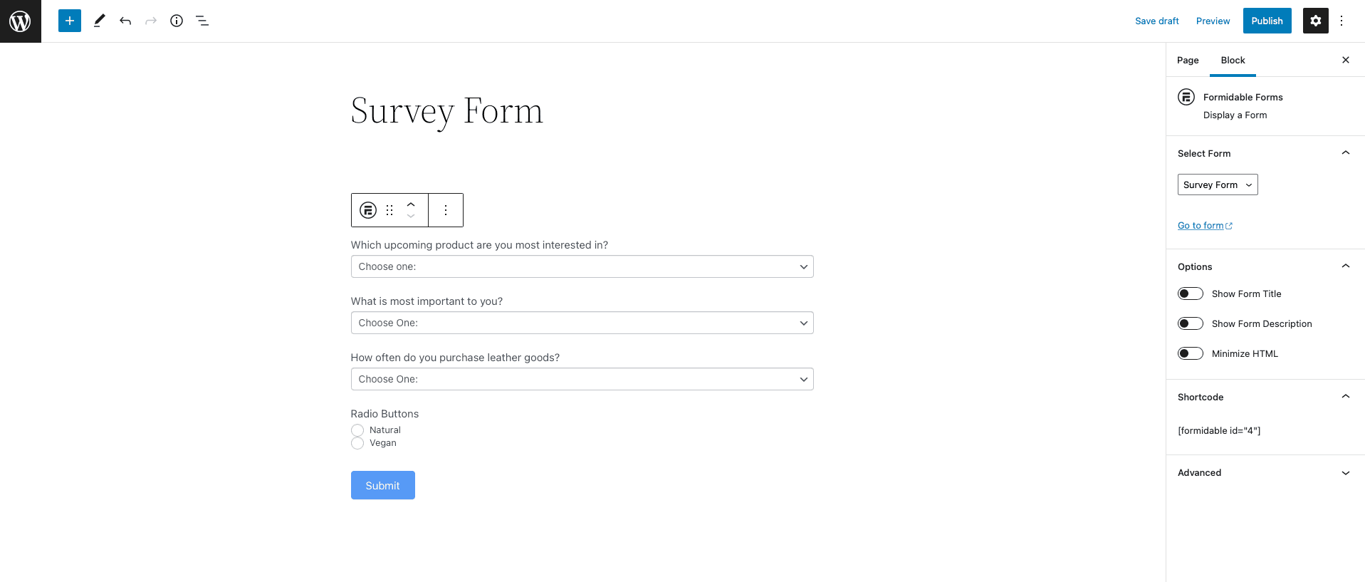Viewport: 1365px width, 582px height.
Task: Switch to the Block tab
Action: [1233, 60]
